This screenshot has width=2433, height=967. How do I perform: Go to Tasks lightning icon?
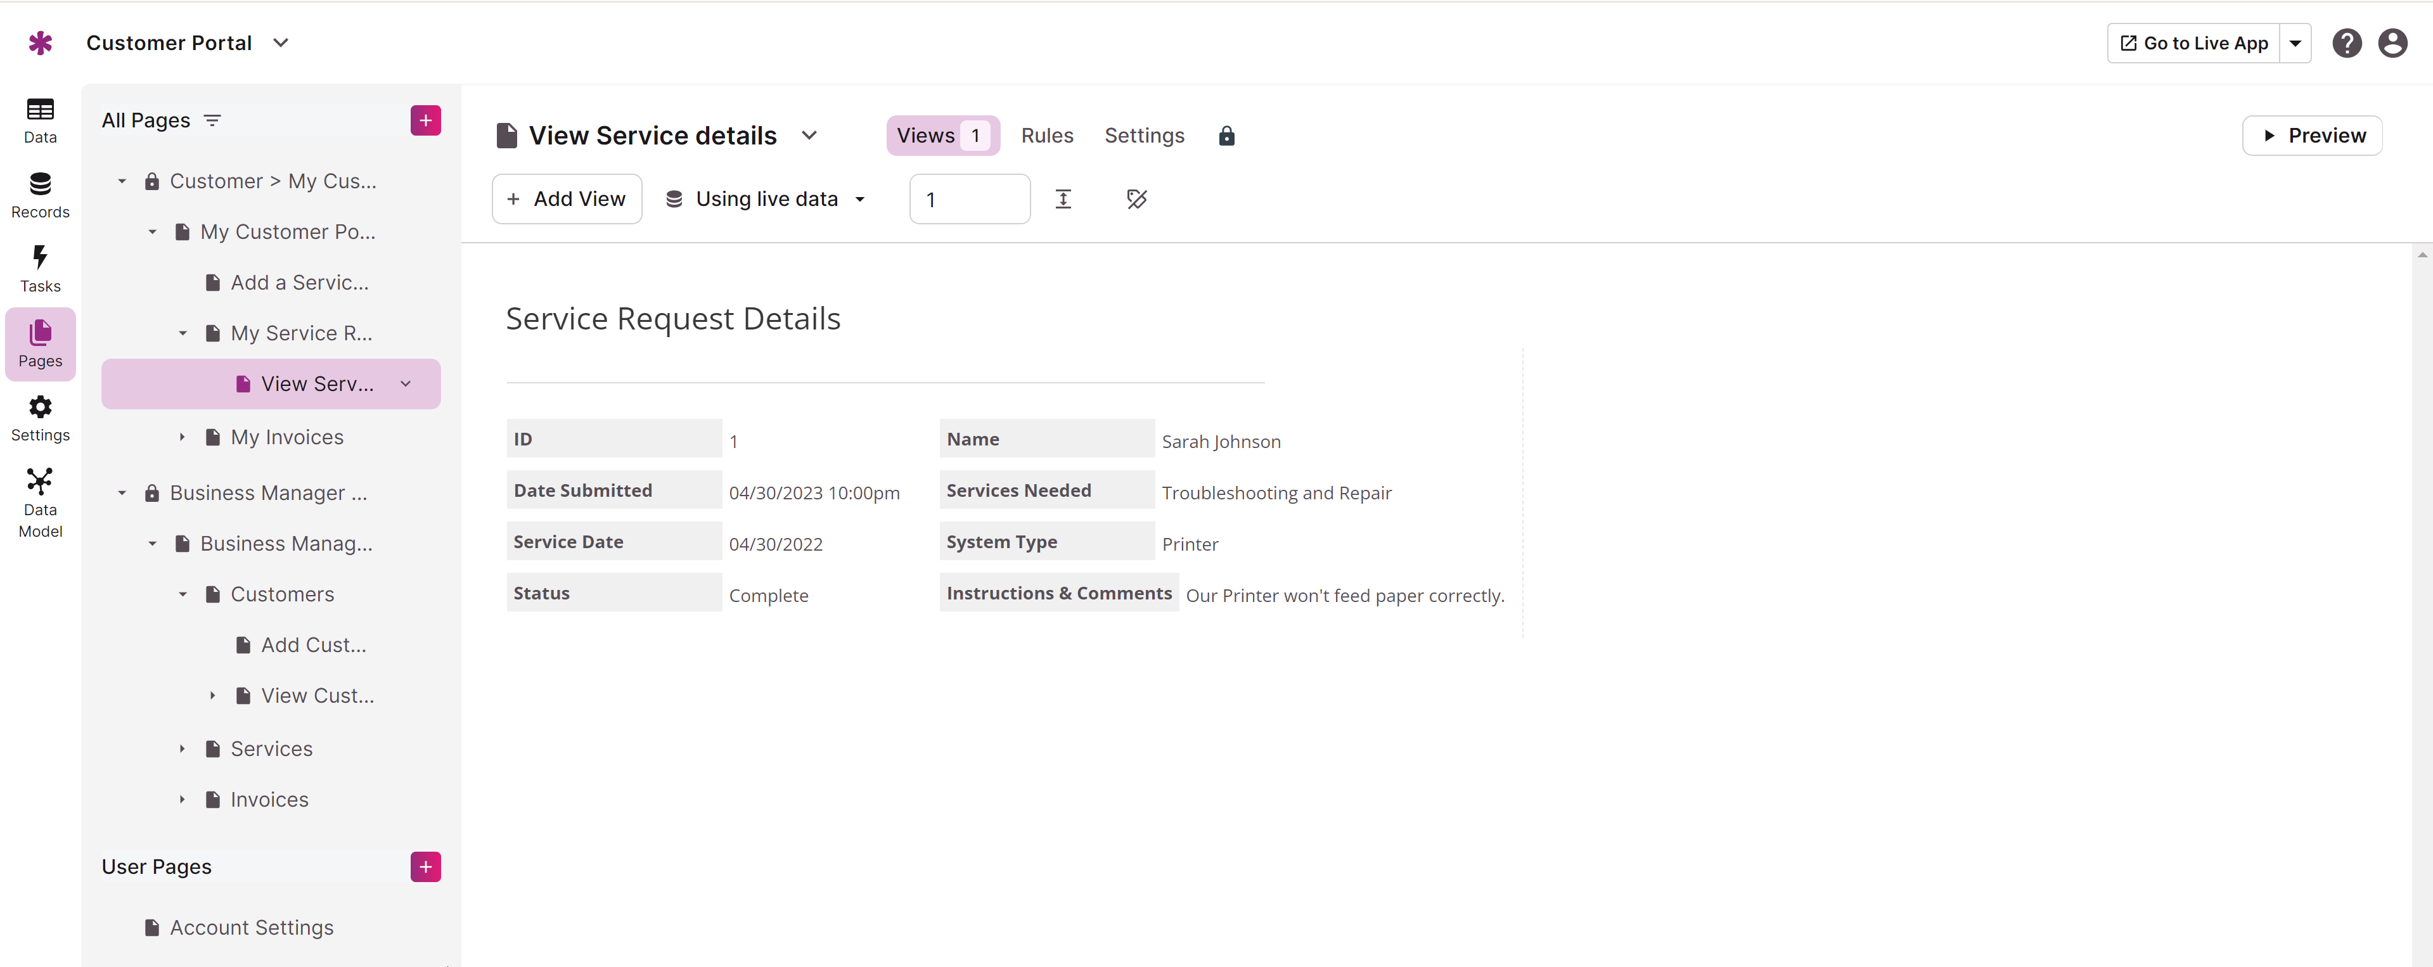coord(40,269)
